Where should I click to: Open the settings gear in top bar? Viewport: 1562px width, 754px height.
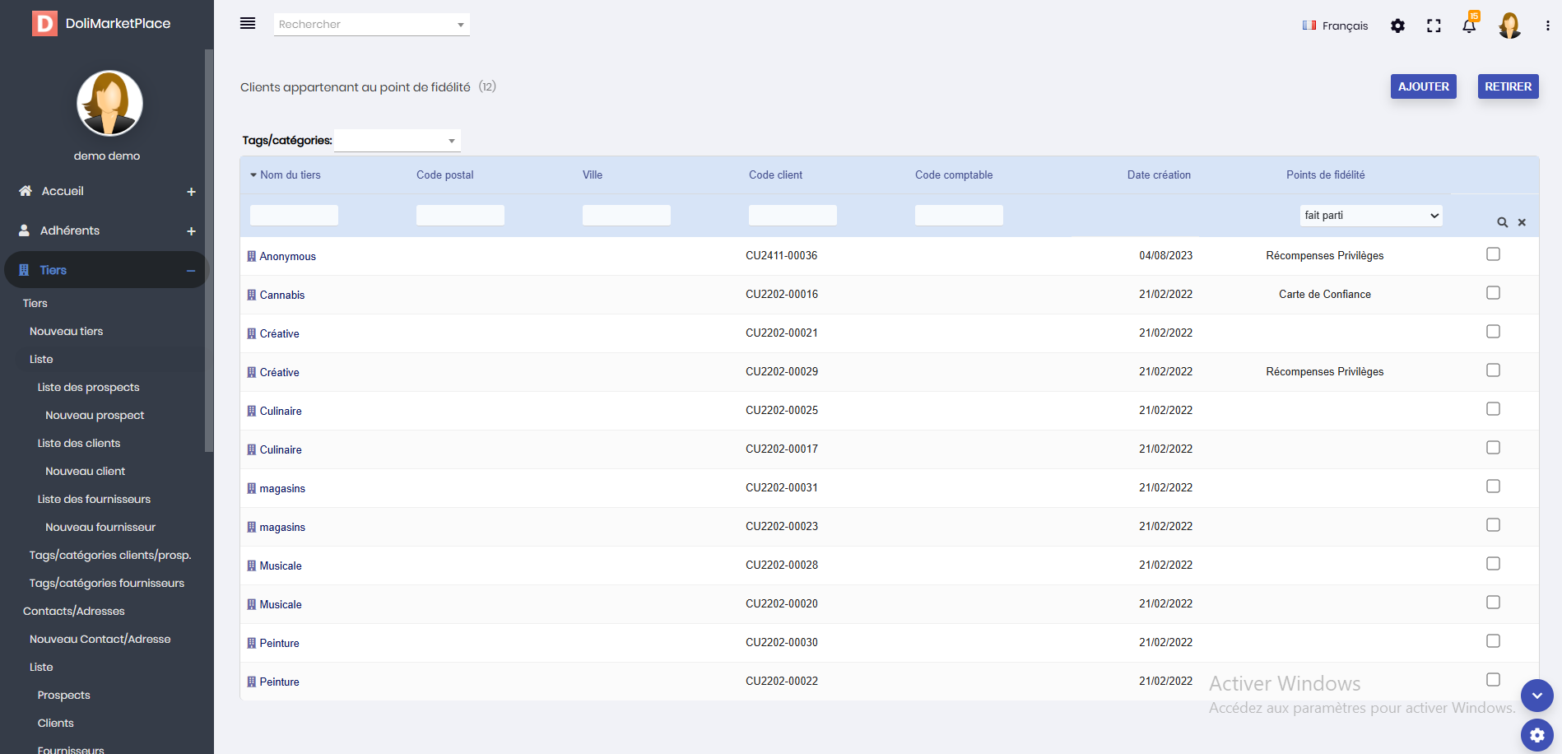(x=1397, y=26)
